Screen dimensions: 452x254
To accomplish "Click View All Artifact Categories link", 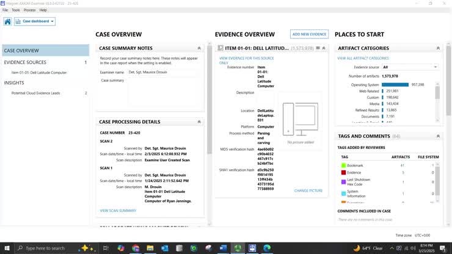I will pos(363,58).
